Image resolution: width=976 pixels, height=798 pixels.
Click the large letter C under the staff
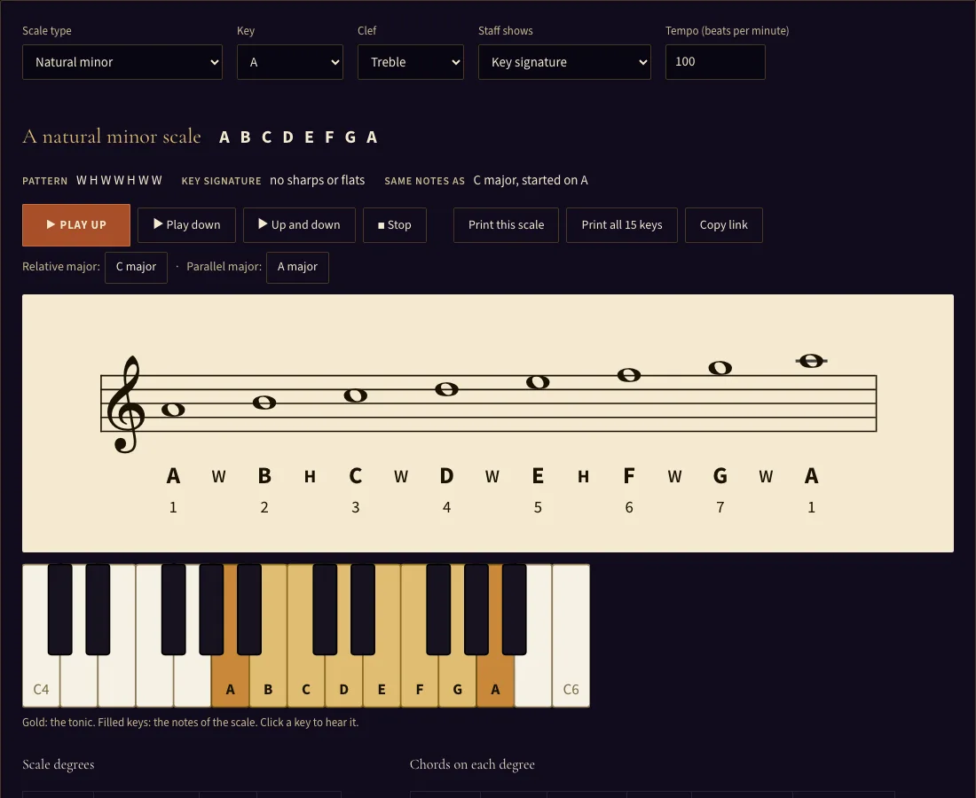point(356,476)
